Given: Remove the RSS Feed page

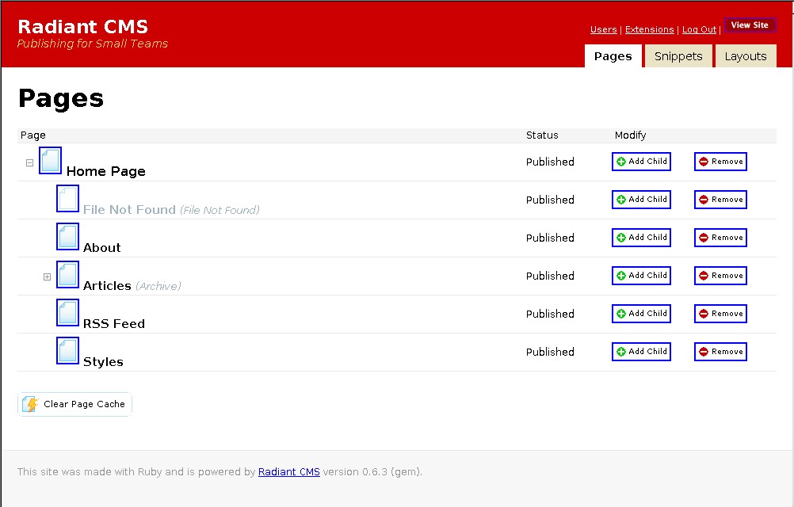Looking at the screenshot, I should [720, 313].
